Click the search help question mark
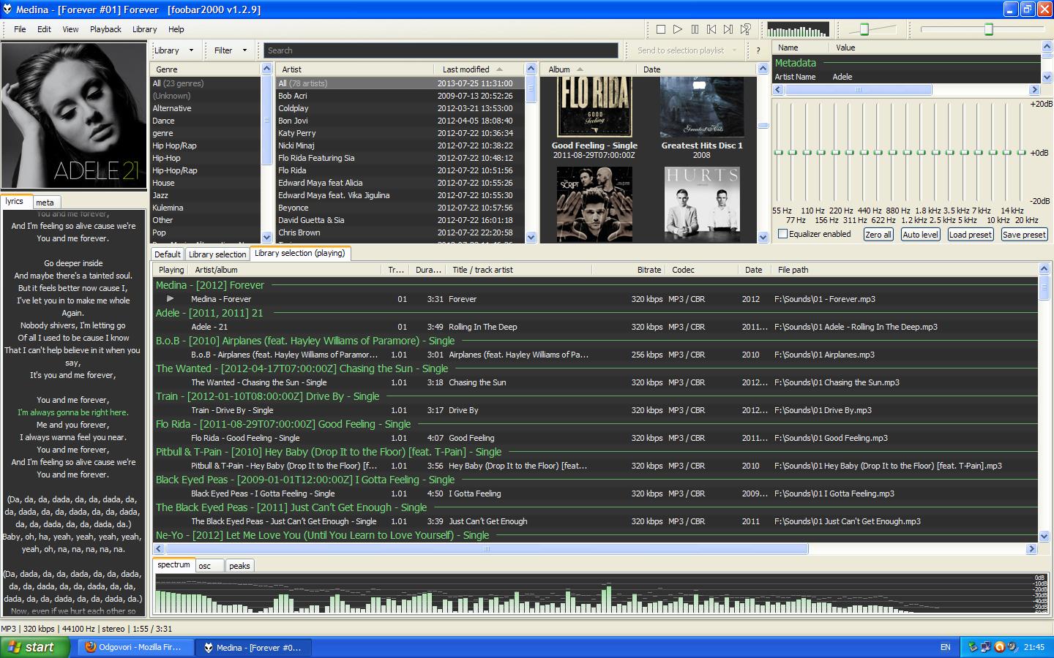 pyautogui.click(x=758, y=50)
